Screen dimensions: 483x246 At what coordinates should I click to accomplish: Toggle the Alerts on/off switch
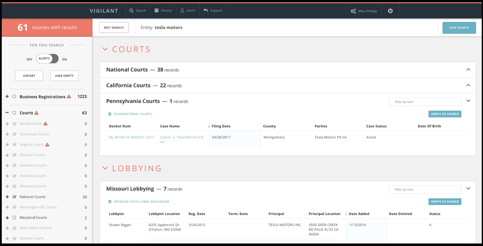click(x=47, y=59)
